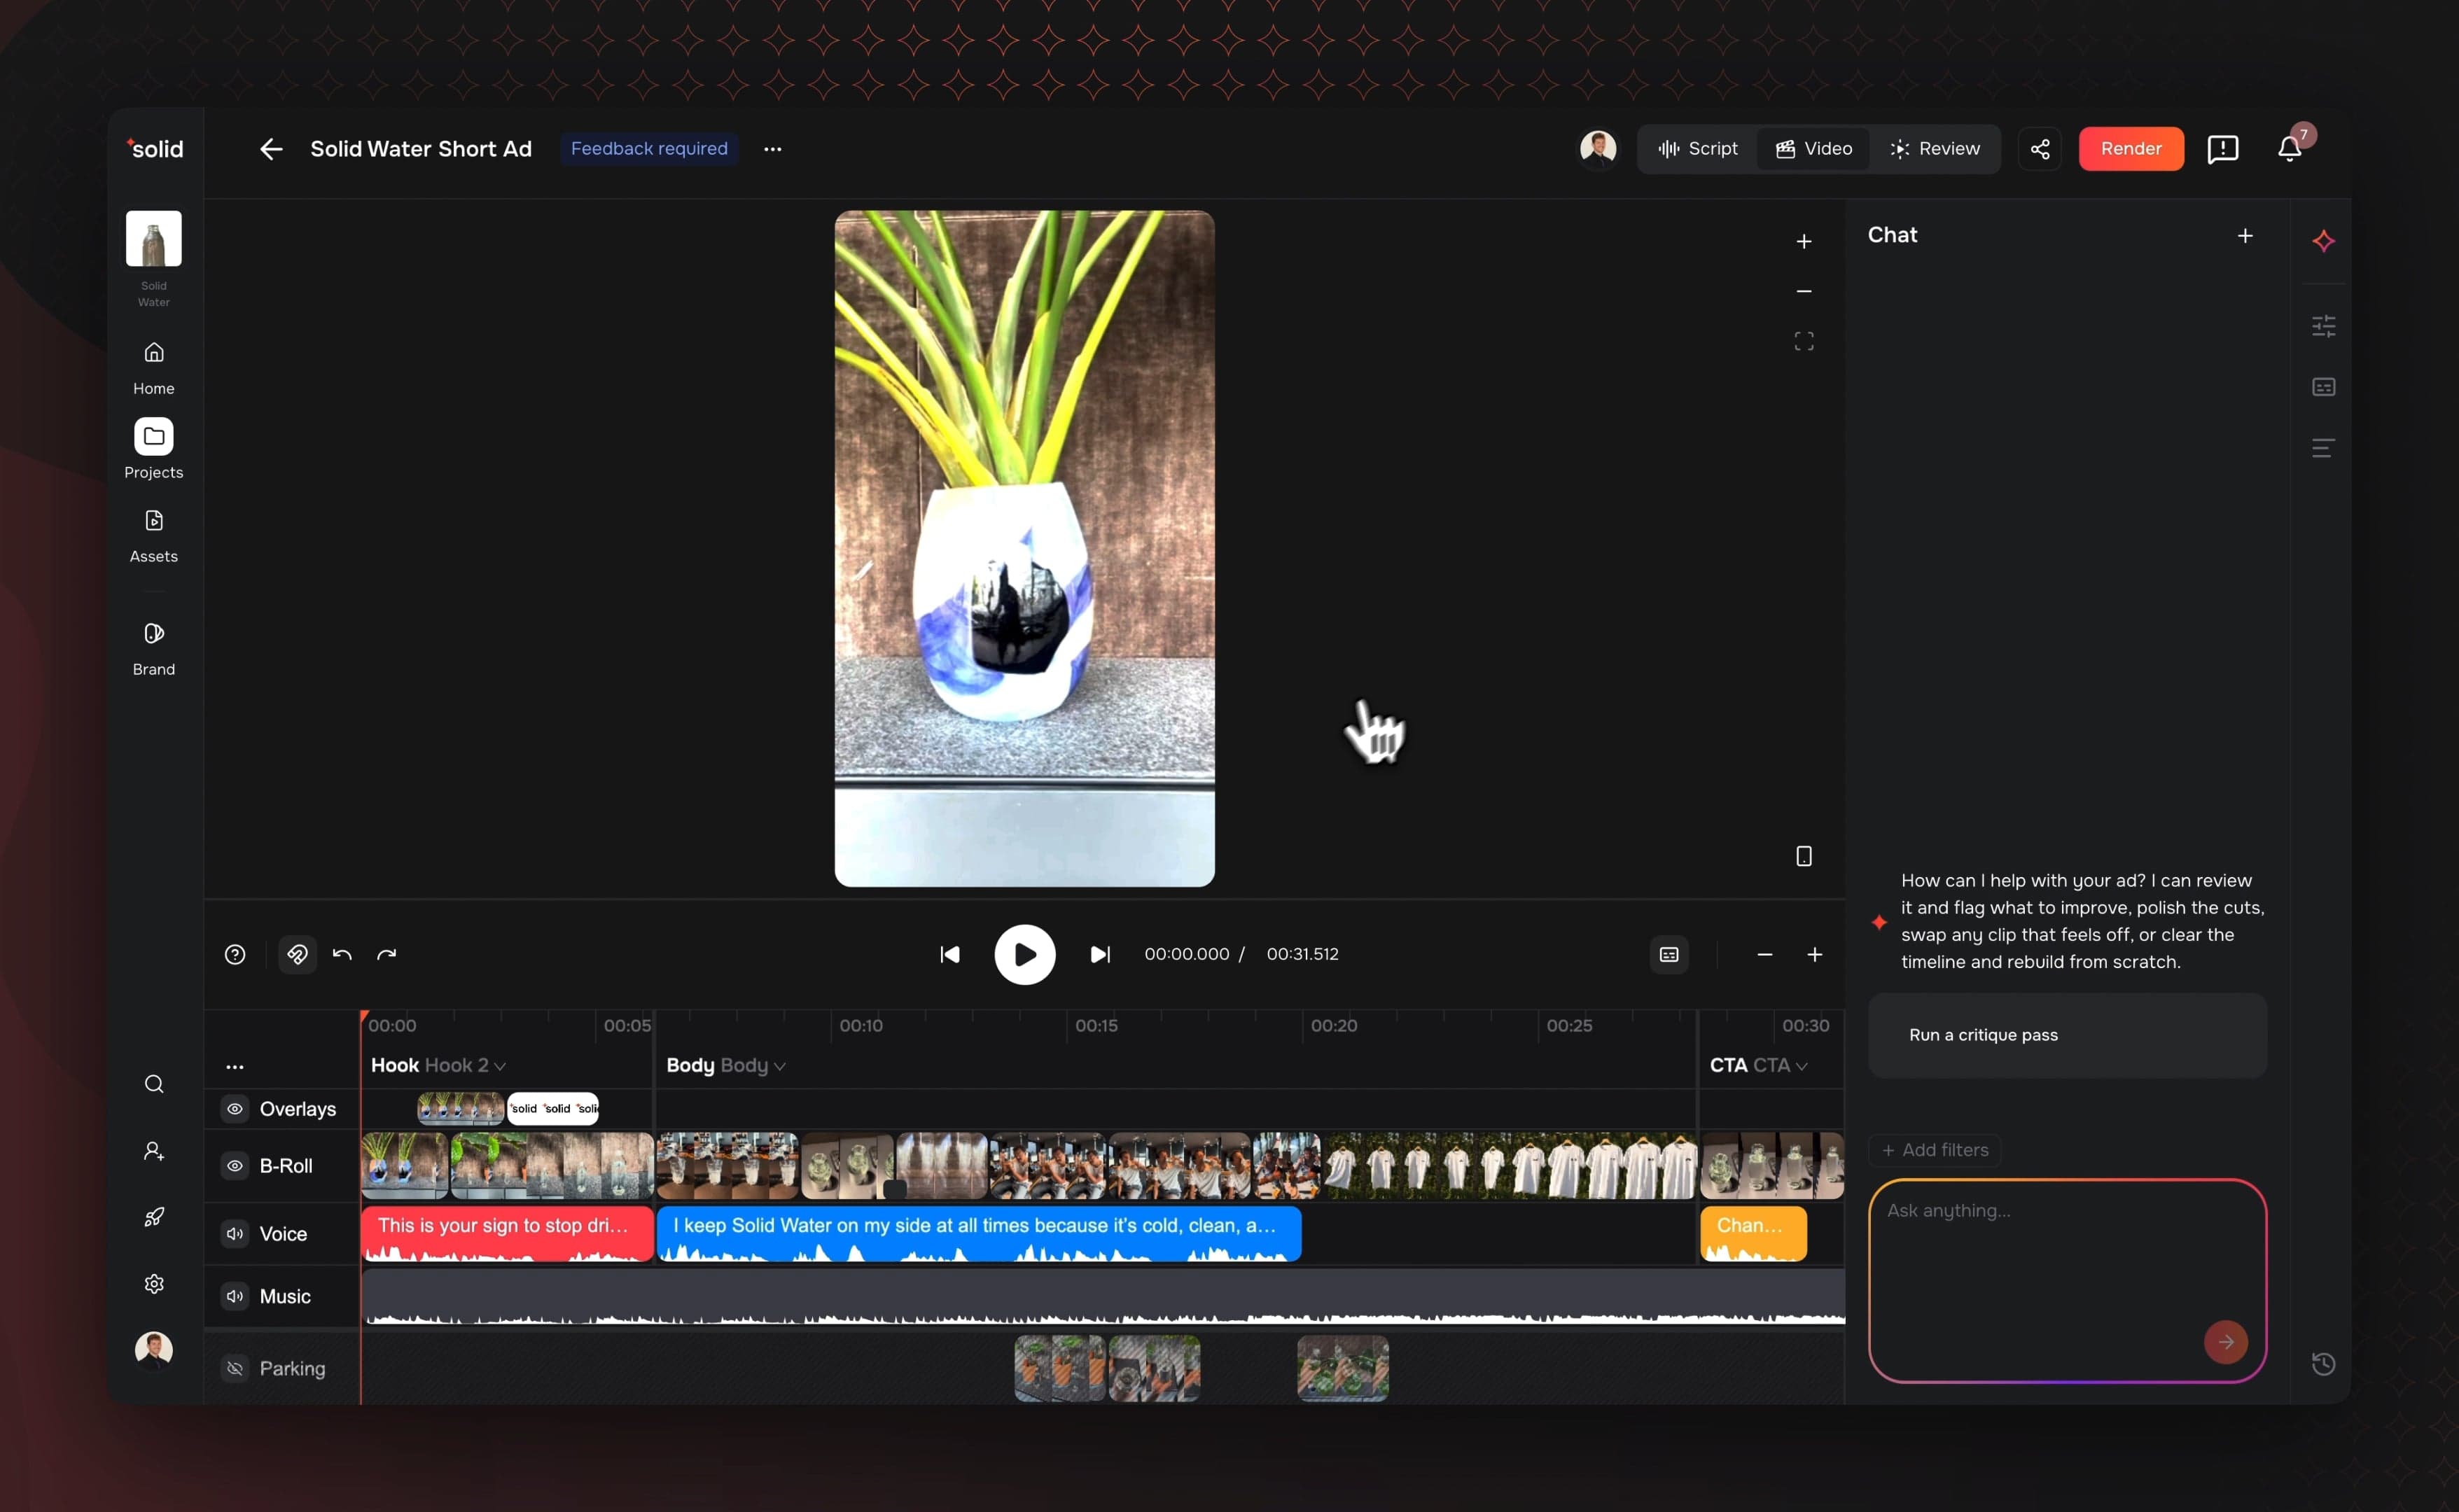Hide the B-Roll track
Image resolution: width=2459 pixels, height=1512 pixels.
click(235, 1166)
